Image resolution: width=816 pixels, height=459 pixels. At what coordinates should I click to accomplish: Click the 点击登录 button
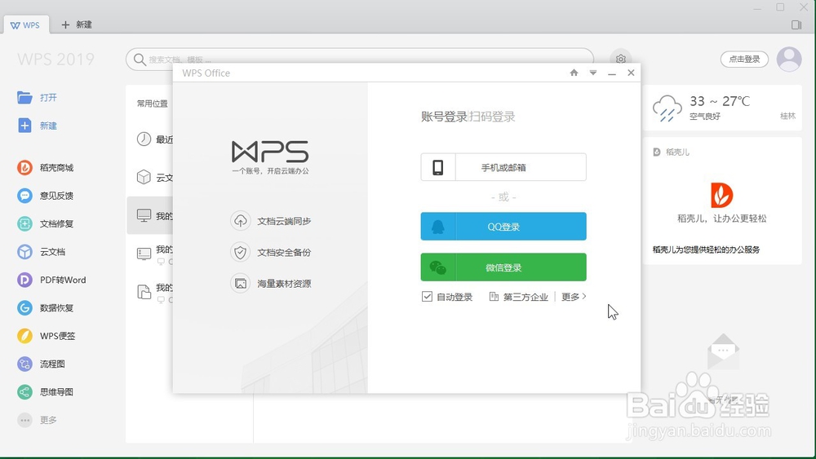pos(744,60)
